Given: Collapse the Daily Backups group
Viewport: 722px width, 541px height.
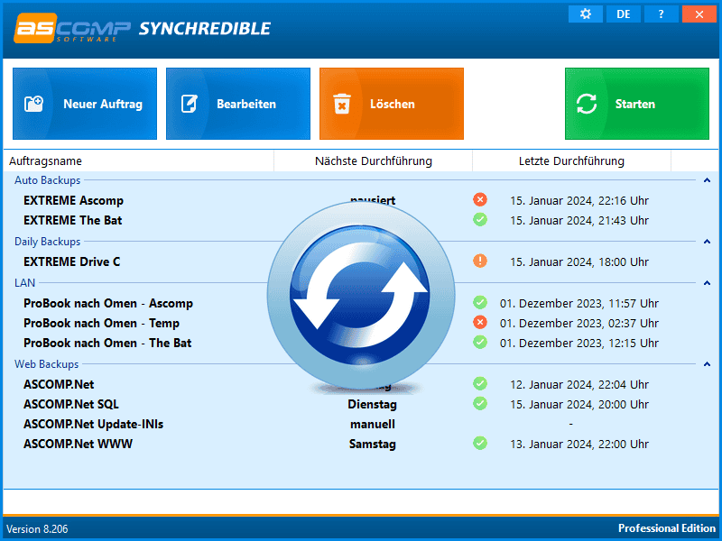Looking at the screenshot, I should [707, 242].
